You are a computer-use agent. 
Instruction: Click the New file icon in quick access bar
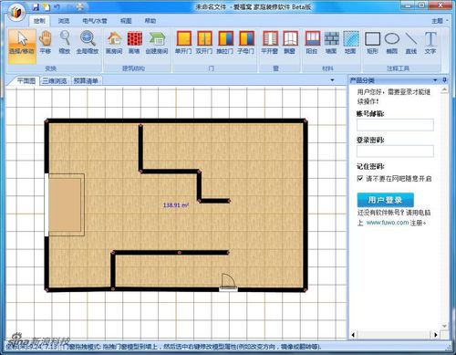[46, 7]
